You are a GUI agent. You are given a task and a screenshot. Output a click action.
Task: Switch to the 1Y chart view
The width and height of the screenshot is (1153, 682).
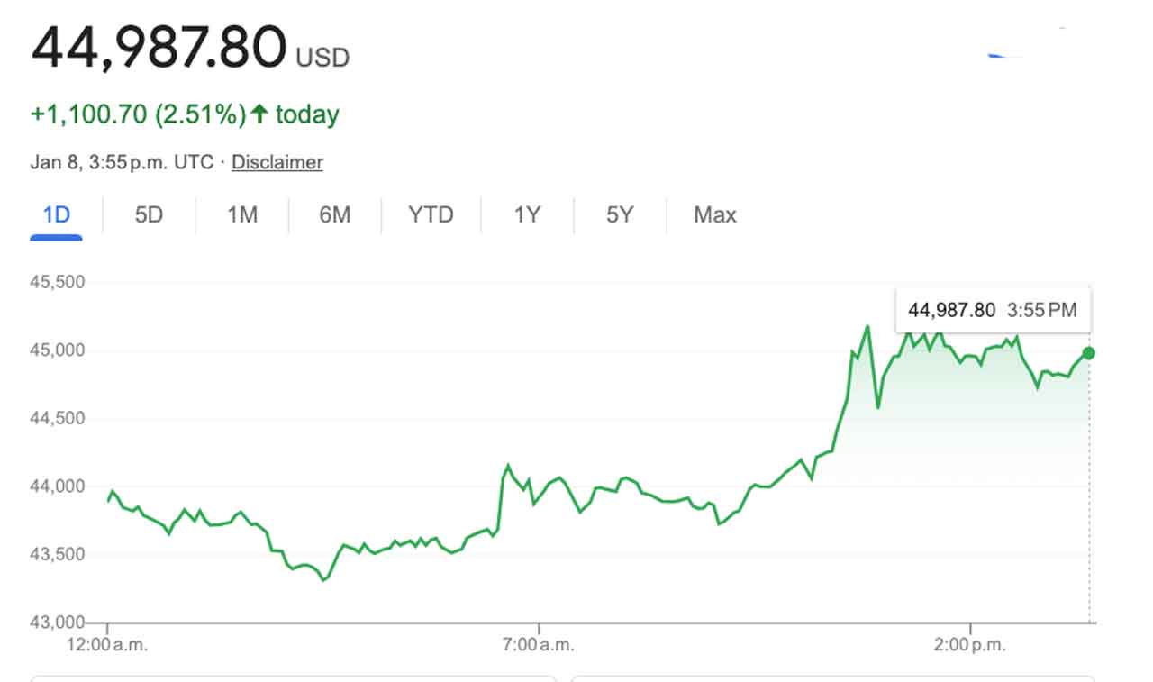point(527,215)
